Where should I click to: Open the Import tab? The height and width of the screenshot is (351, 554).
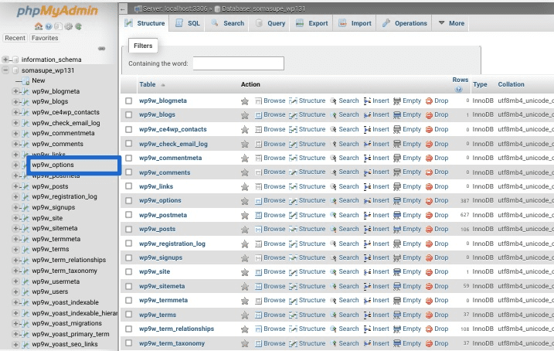[355, 23]
